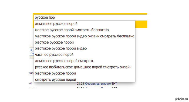Select the "жестокое русское порой" suggestion
Viewport: 189px width, 102px height.
(x=85, y=73)
